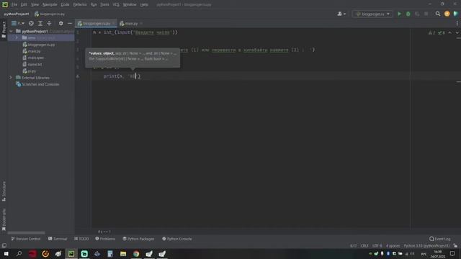
Task: Click Expand All in the Project panel
Action: pos(40,23)
